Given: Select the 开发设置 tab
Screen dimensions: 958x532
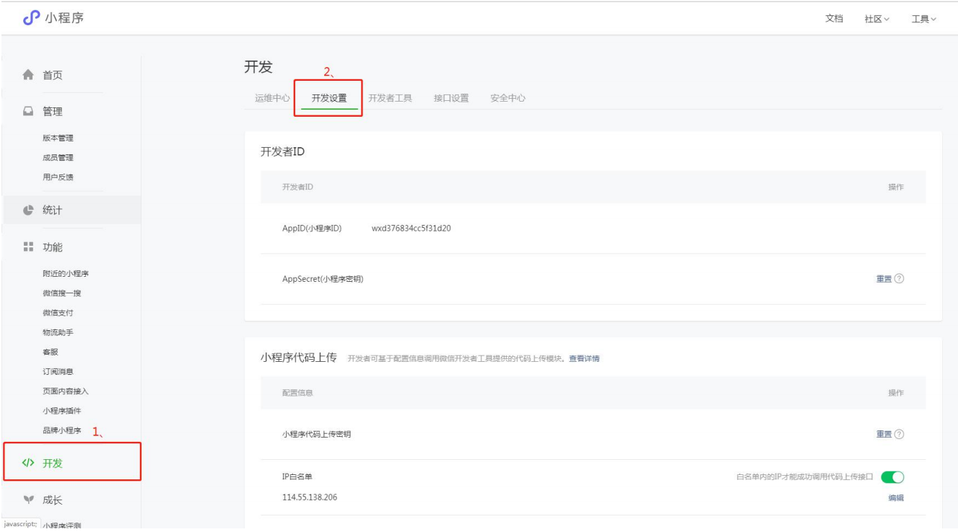Looking at the screenshot, I should pos(329,98).
